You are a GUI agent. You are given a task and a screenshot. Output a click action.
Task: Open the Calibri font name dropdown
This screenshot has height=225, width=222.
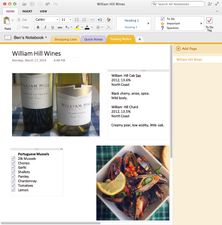pyautogui.click(x=57, y=20)
